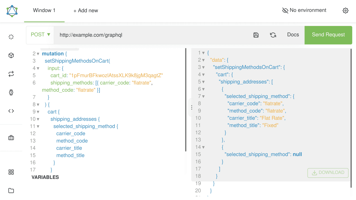
Task: Collapse the input block at query line 4
Action: pyautogui.click(x=38, y=68)
